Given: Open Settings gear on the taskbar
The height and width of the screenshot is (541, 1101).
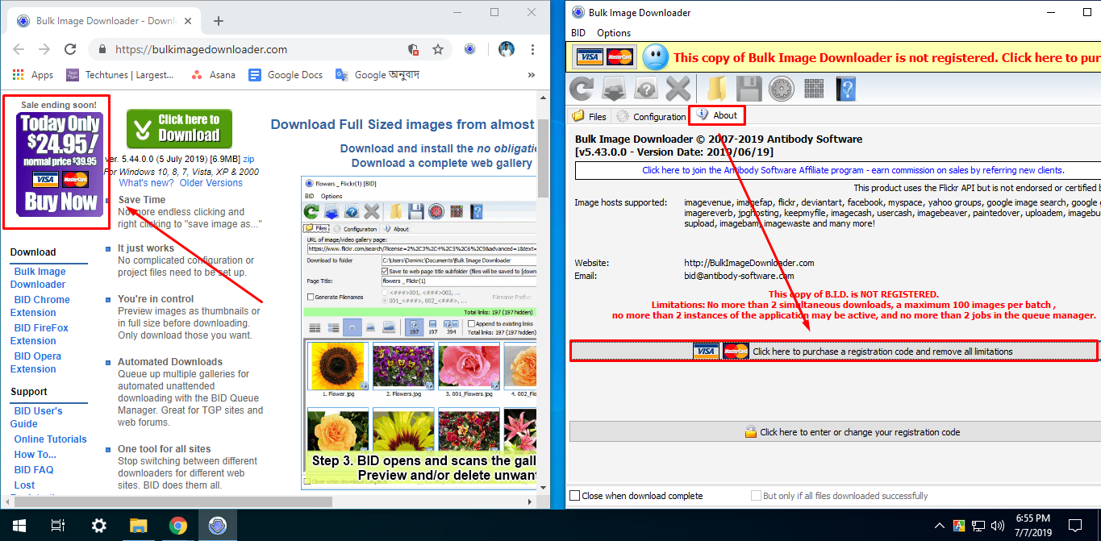Looking at the screenshot, I should pyautogui.click(x=98, y=526).
